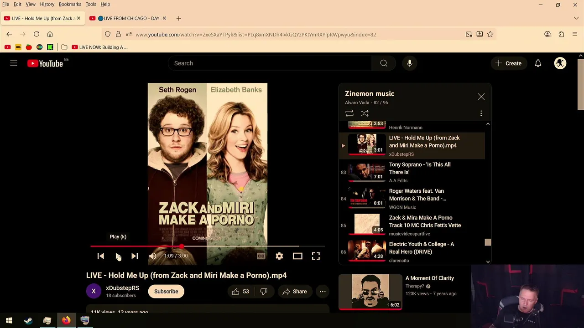Like the video with 53 likes
The width and height of the screenshot is (584, 328).
click(x=241, y=292)
